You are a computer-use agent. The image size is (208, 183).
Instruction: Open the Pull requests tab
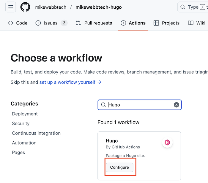[x=94, y=23]
